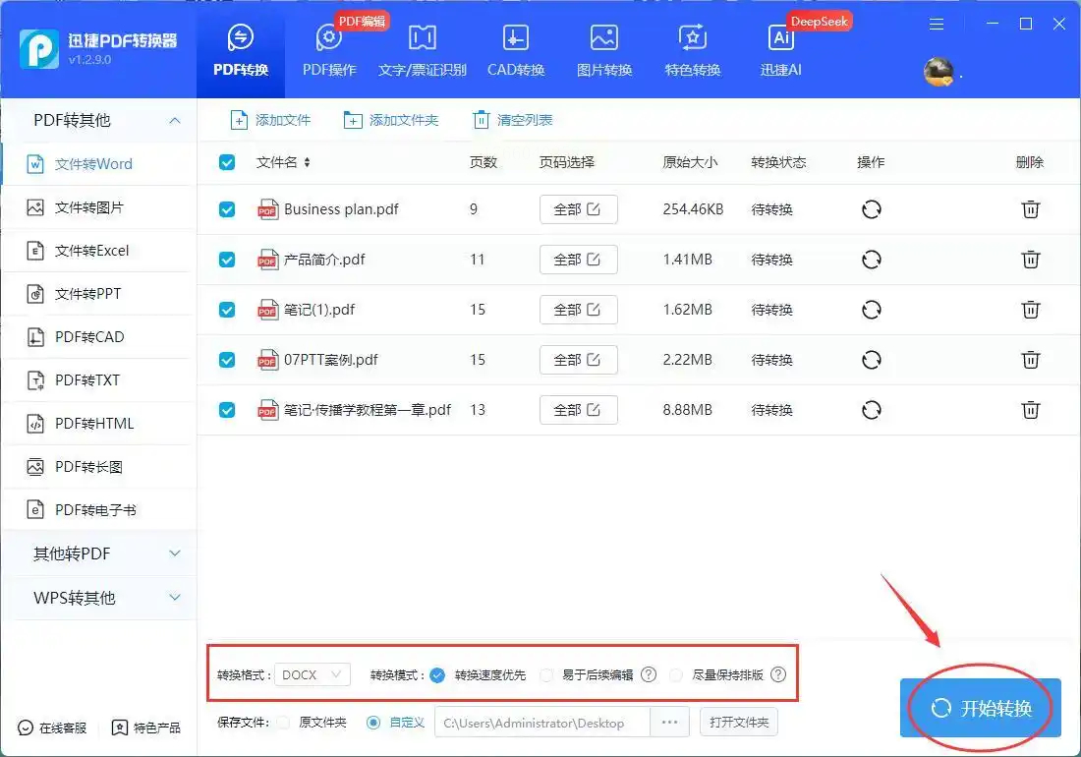
Task: Select 文件转Excel in the sidebar
Action: click(x=91, y=251)
